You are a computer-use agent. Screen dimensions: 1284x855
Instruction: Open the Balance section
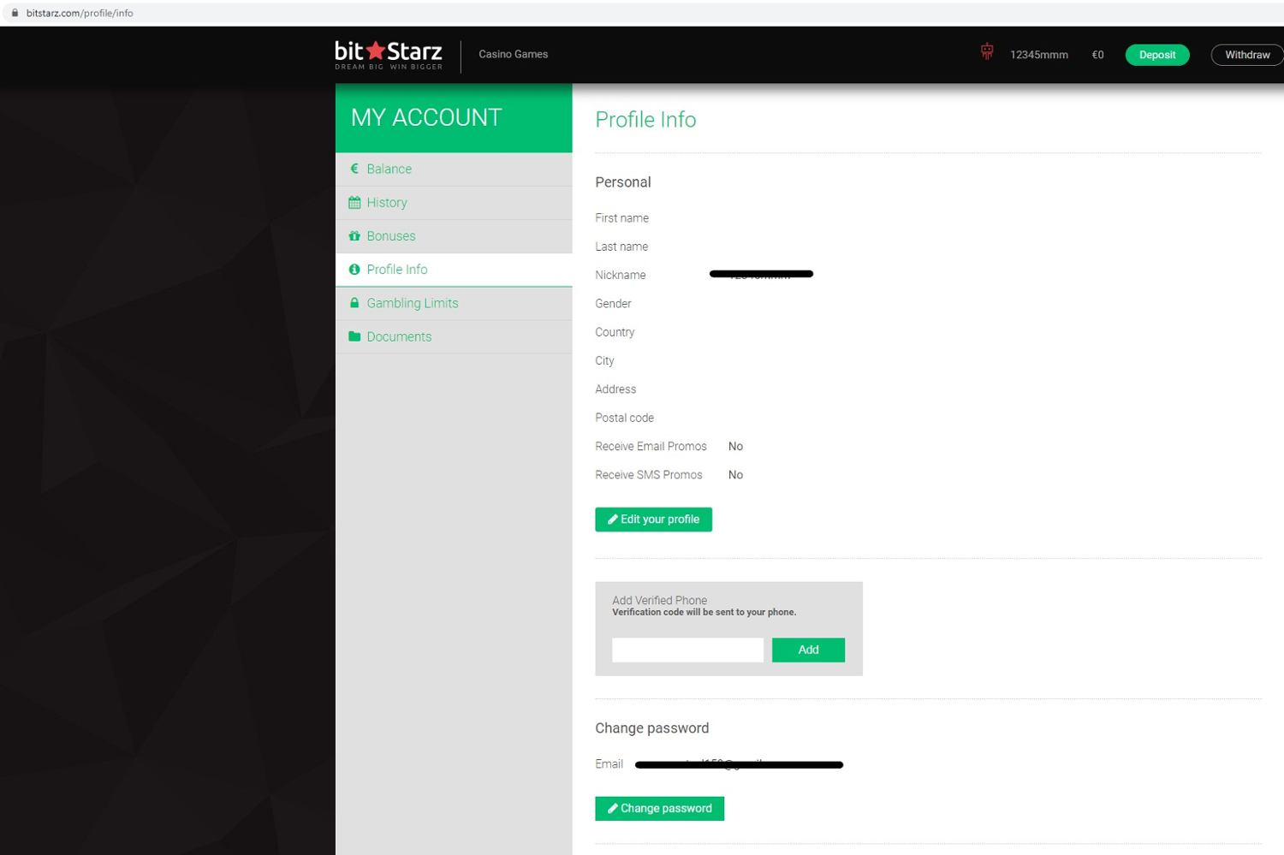(x=389, y=169)
